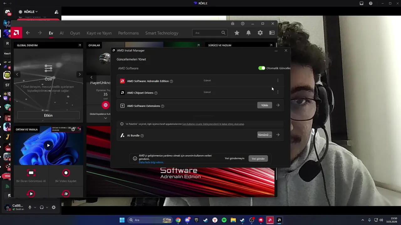Open Daha fazla bilgi edinin link
Screen dimensions: 401x225
[x=151, y=162]
